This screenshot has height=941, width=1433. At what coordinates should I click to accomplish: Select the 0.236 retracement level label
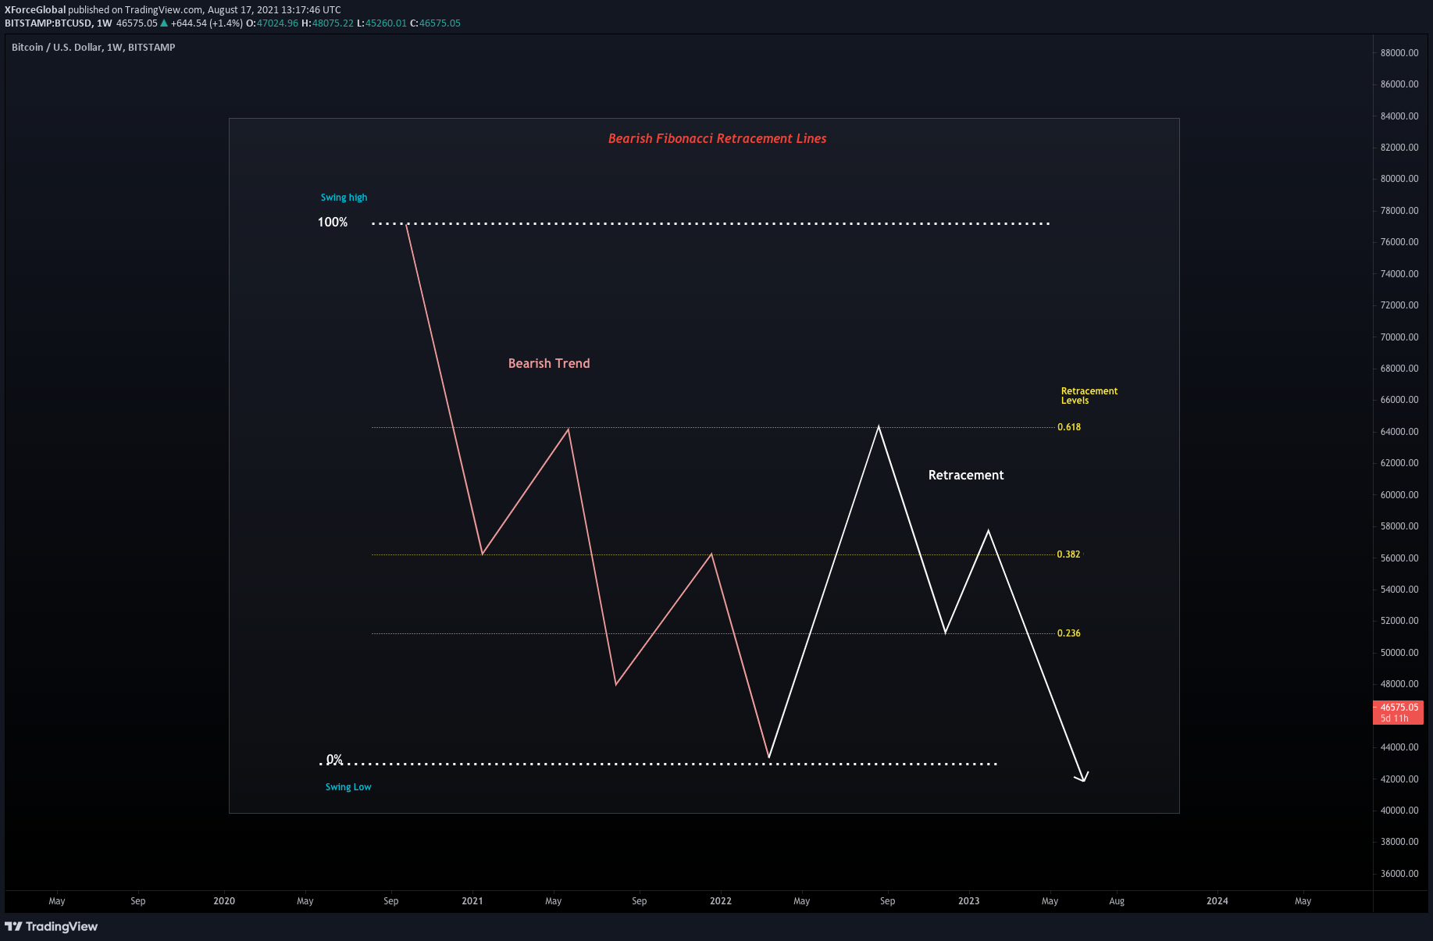(x=1069, y=633)
